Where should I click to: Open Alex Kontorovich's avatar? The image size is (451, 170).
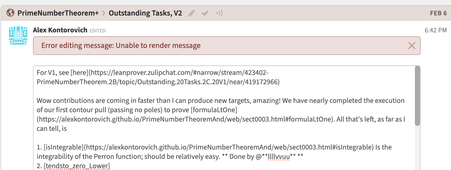click(x=18, y=36)
